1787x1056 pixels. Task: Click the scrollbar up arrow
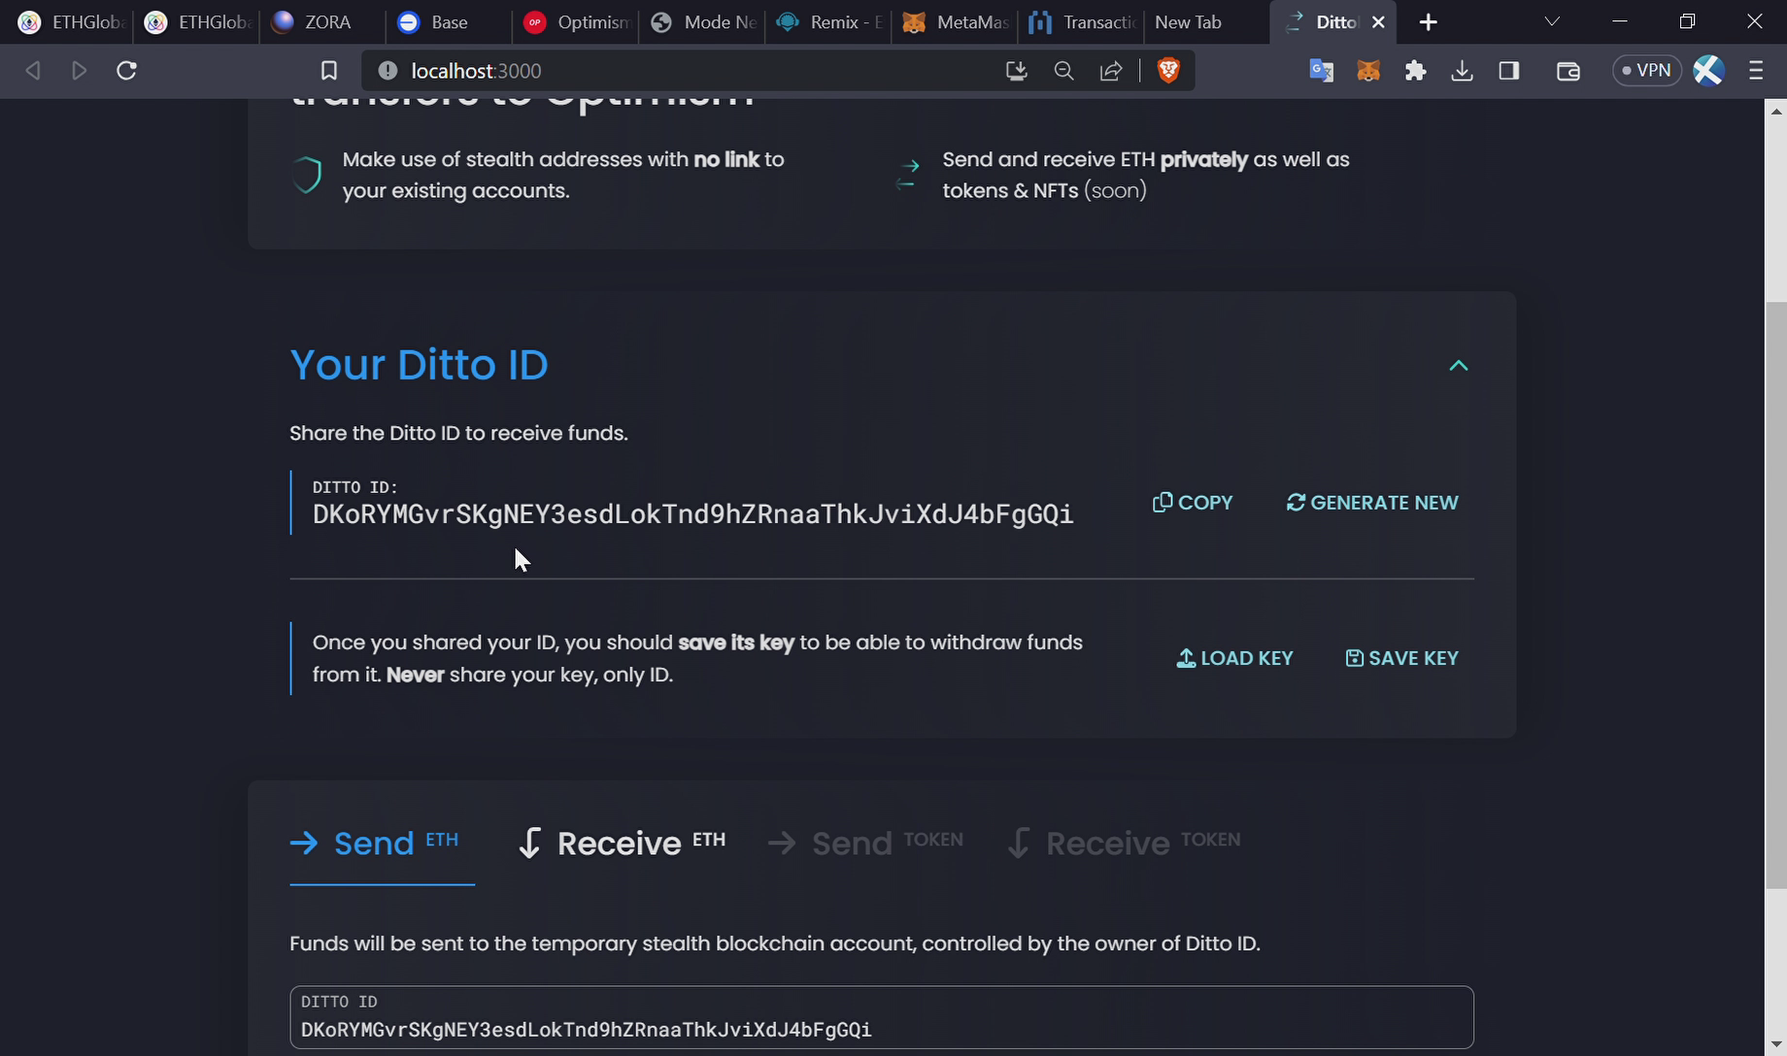pyautogui.click(x=1775, y=111)
